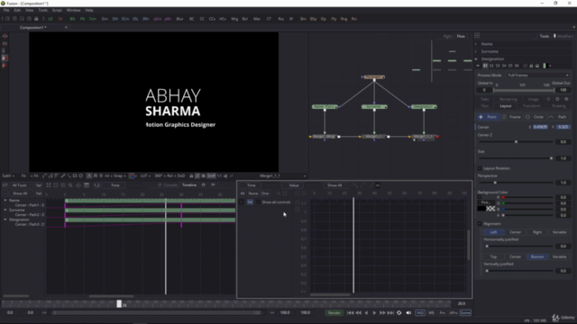
Task: Toggle the loop playback icon
Action: click(399, 313)
